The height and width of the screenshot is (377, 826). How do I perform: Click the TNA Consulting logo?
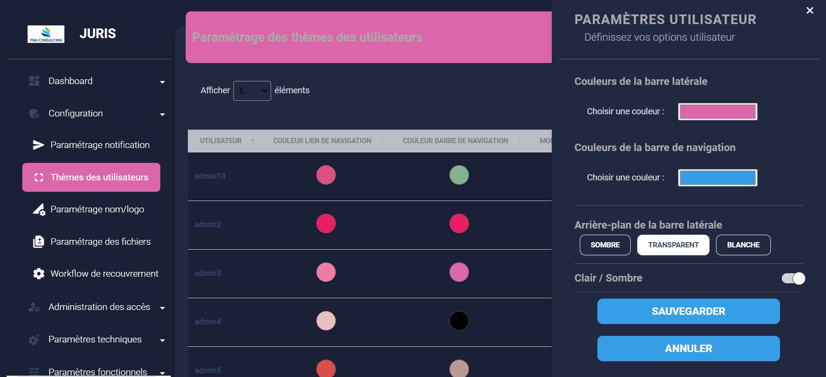click(46, 34)
